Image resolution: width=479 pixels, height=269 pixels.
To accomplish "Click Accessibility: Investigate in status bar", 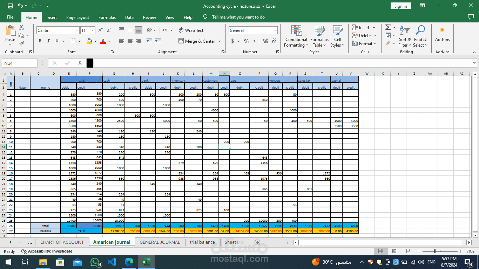I will 47,251.
